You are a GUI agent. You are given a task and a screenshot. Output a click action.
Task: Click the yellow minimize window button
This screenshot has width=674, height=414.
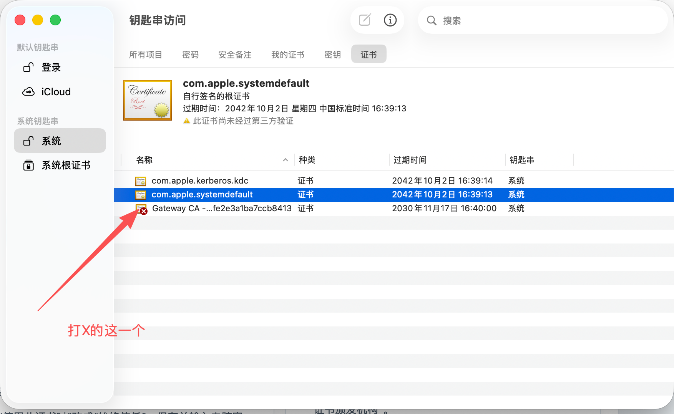[x=38, y=20]
